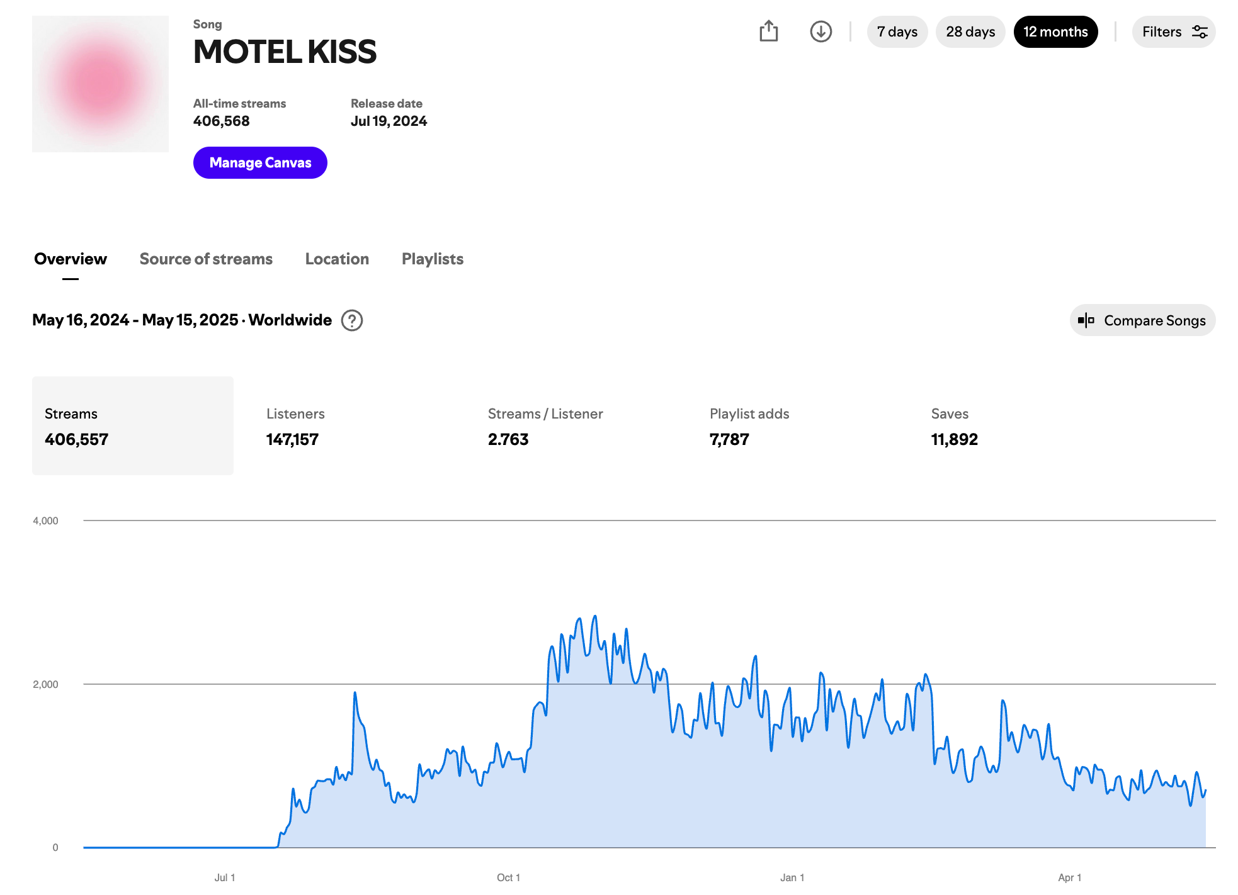Click the Compare Songs icon
The width and height of the screenshot is (1238, 895).
pyautogui.click(x=1086, y=320)
